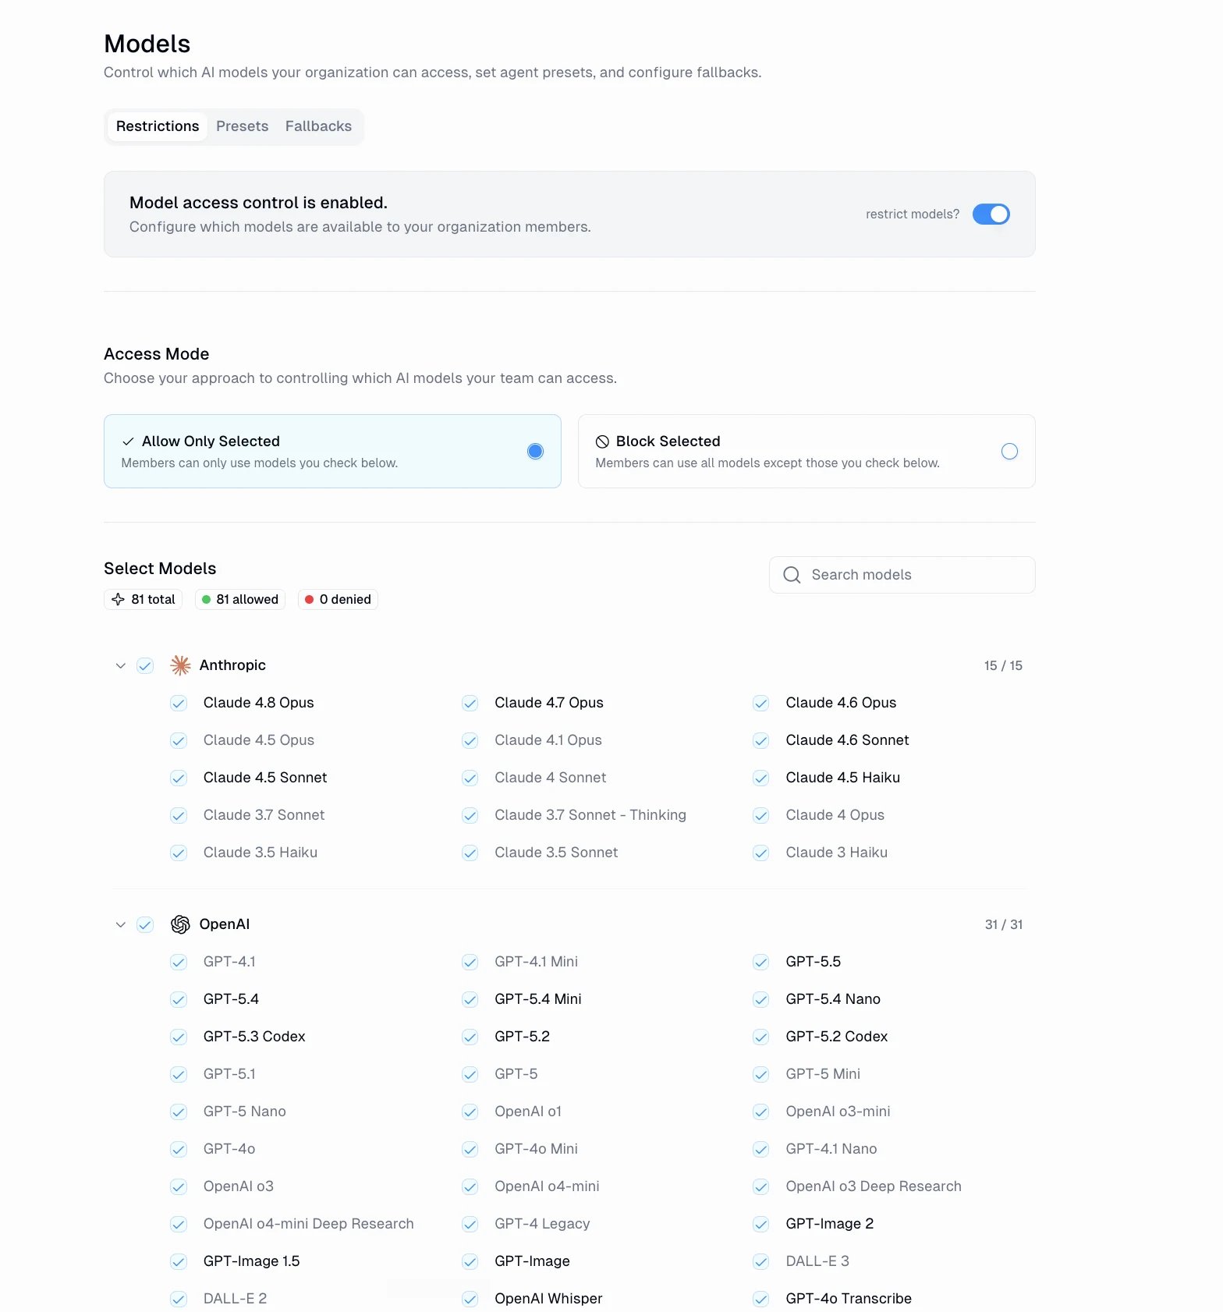Uncheck the OpenAI group checkbox

click(x=145, y=924)
